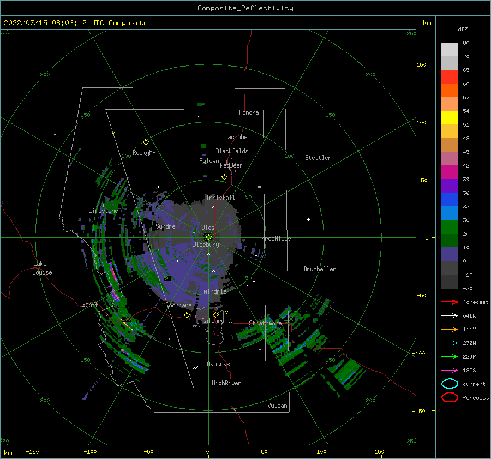Click the Okotoks label

point(218,364)
